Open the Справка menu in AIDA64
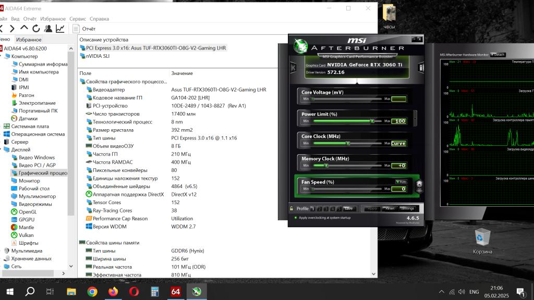The height and width of the screenshot is (300, 534). pyautogui.click(x=99, y=19)
